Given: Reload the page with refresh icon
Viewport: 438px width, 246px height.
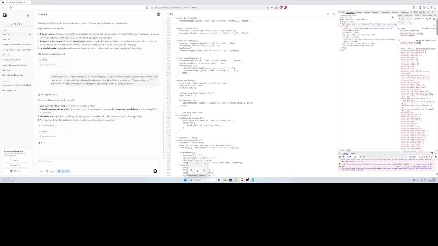Looking at the screenshot, I should tap(10, 8).
